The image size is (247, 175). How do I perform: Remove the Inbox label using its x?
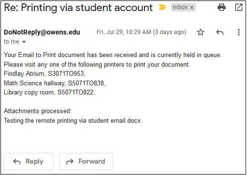point(191,7)
